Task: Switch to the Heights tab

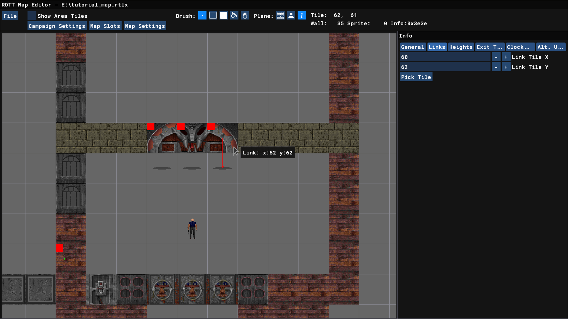Action: pos(461,47)
